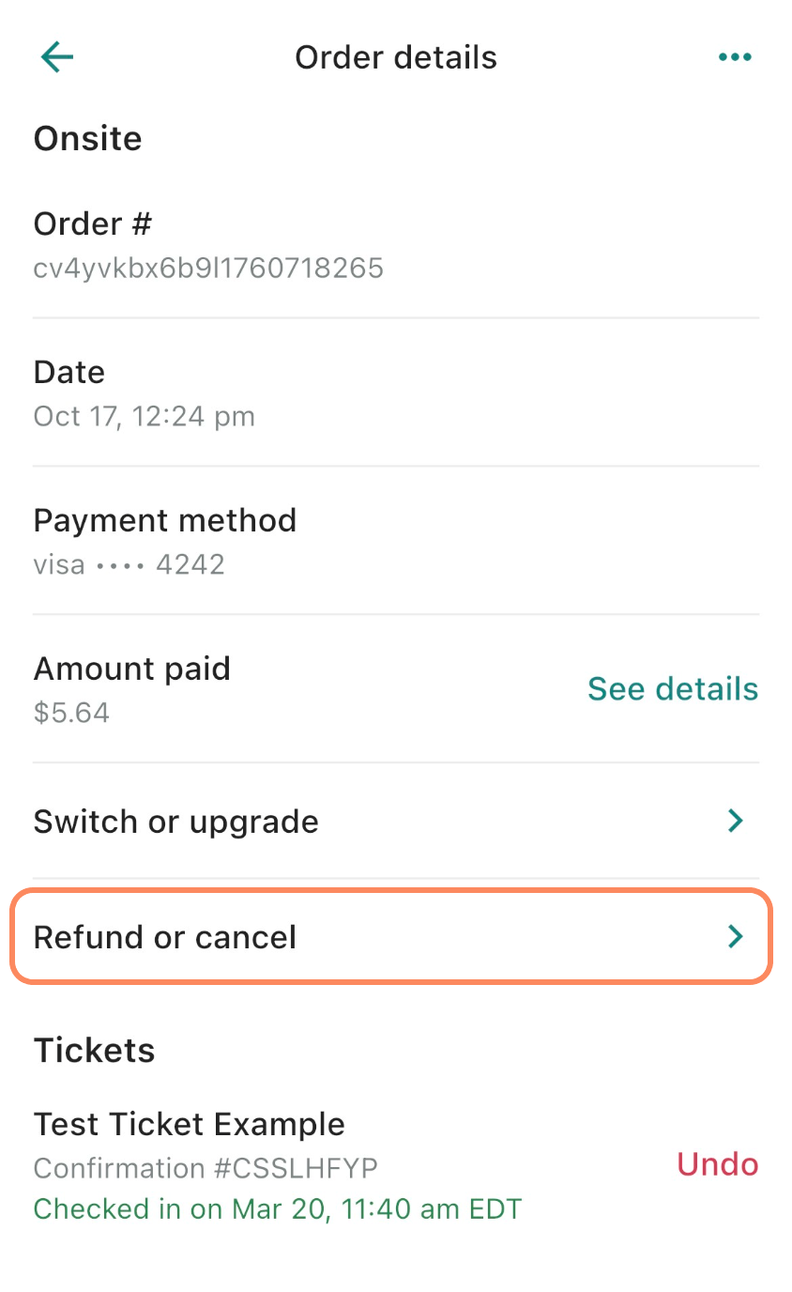Click the Order details page title
The width and height of the screenshot is (792, 1292).
pos(396,57)
